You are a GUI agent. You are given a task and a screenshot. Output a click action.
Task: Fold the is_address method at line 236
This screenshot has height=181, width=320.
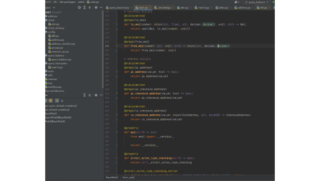click(x=117, y=72)
